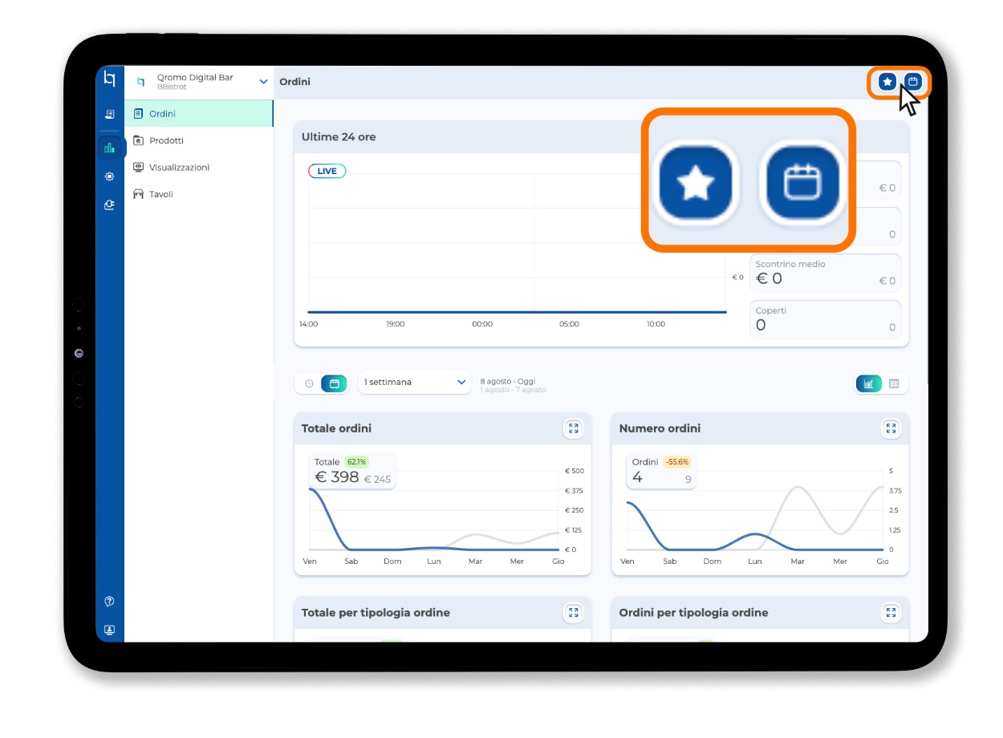This screenshot has height=738, width=1003.
Task: Open the analytics bar chart icon in blue sidebar
Action: (x=109, y=148)
